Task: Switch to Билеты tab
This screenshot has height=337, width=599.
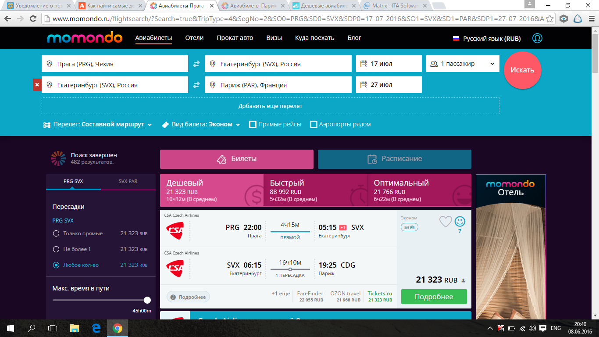Action: click(x=237, y=159)
